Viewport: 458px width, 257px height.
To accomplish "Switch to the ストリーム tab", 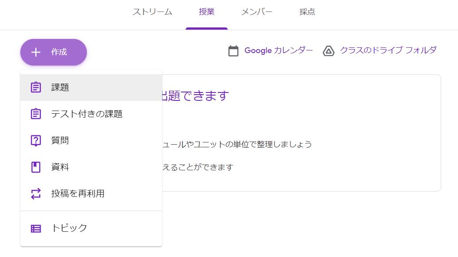I will click(x=152, y=12).
